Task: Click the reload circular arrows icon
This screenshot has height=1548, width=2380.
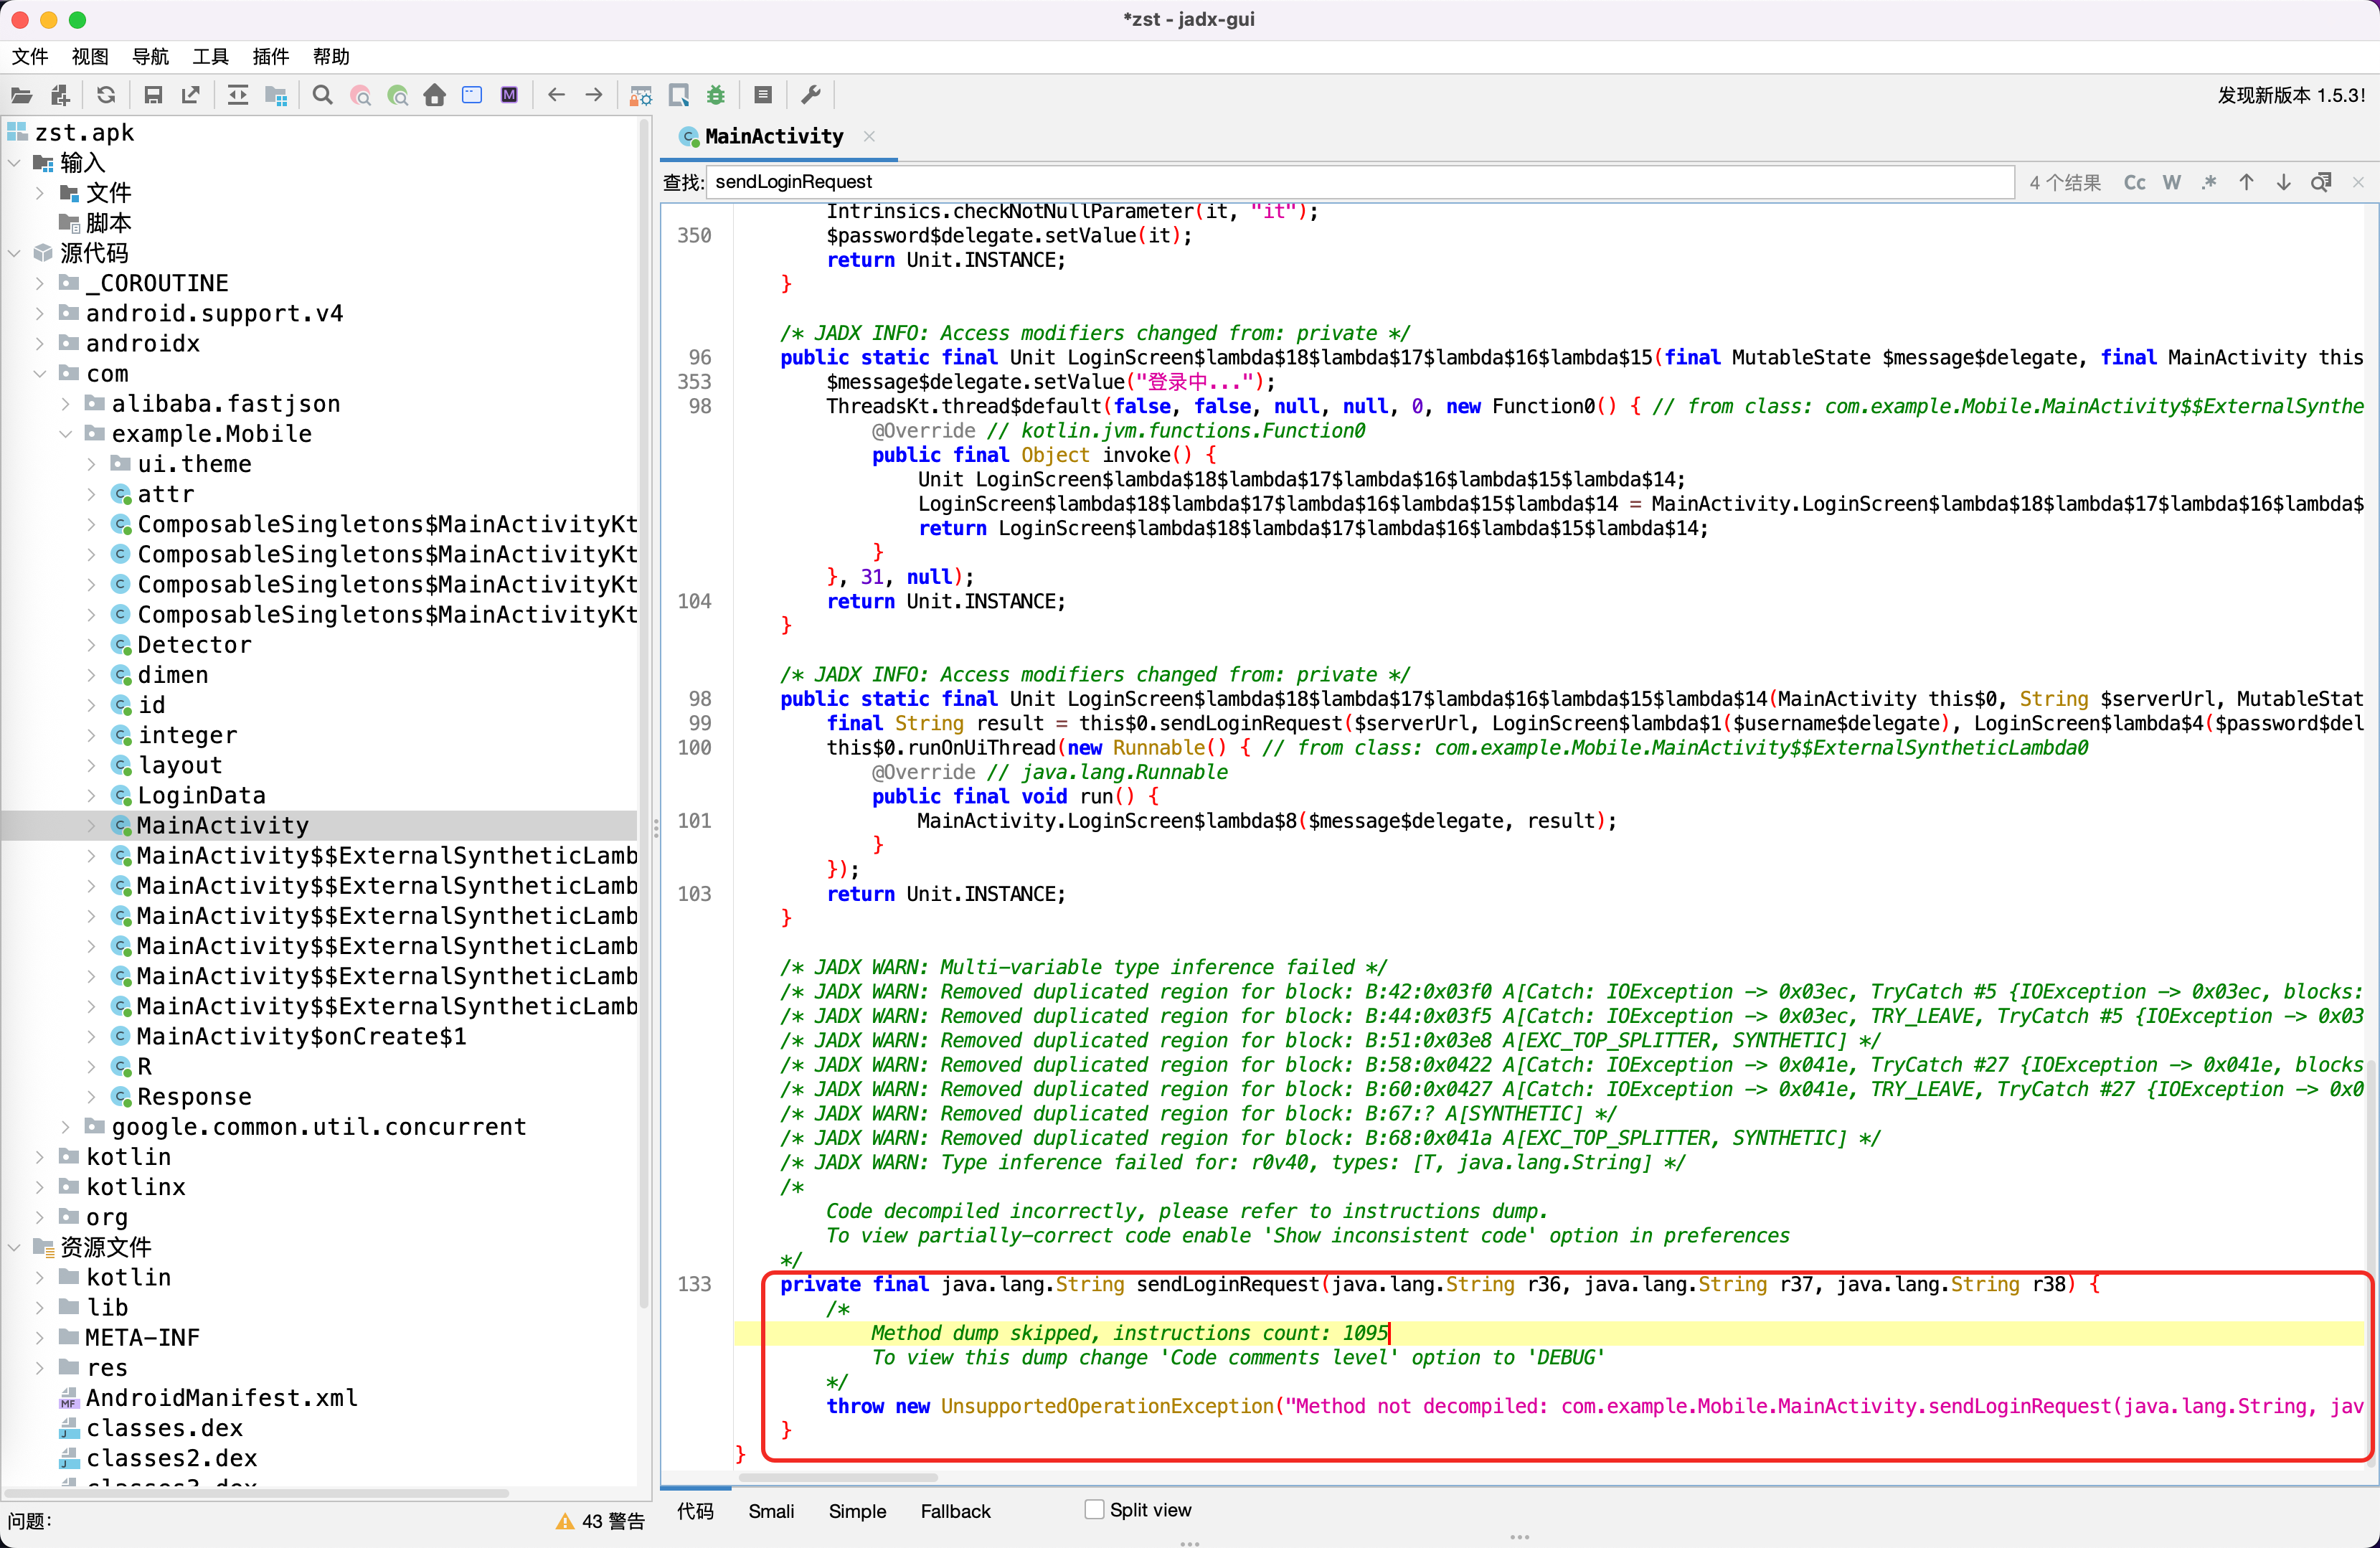Action: [x=106, y=96]
